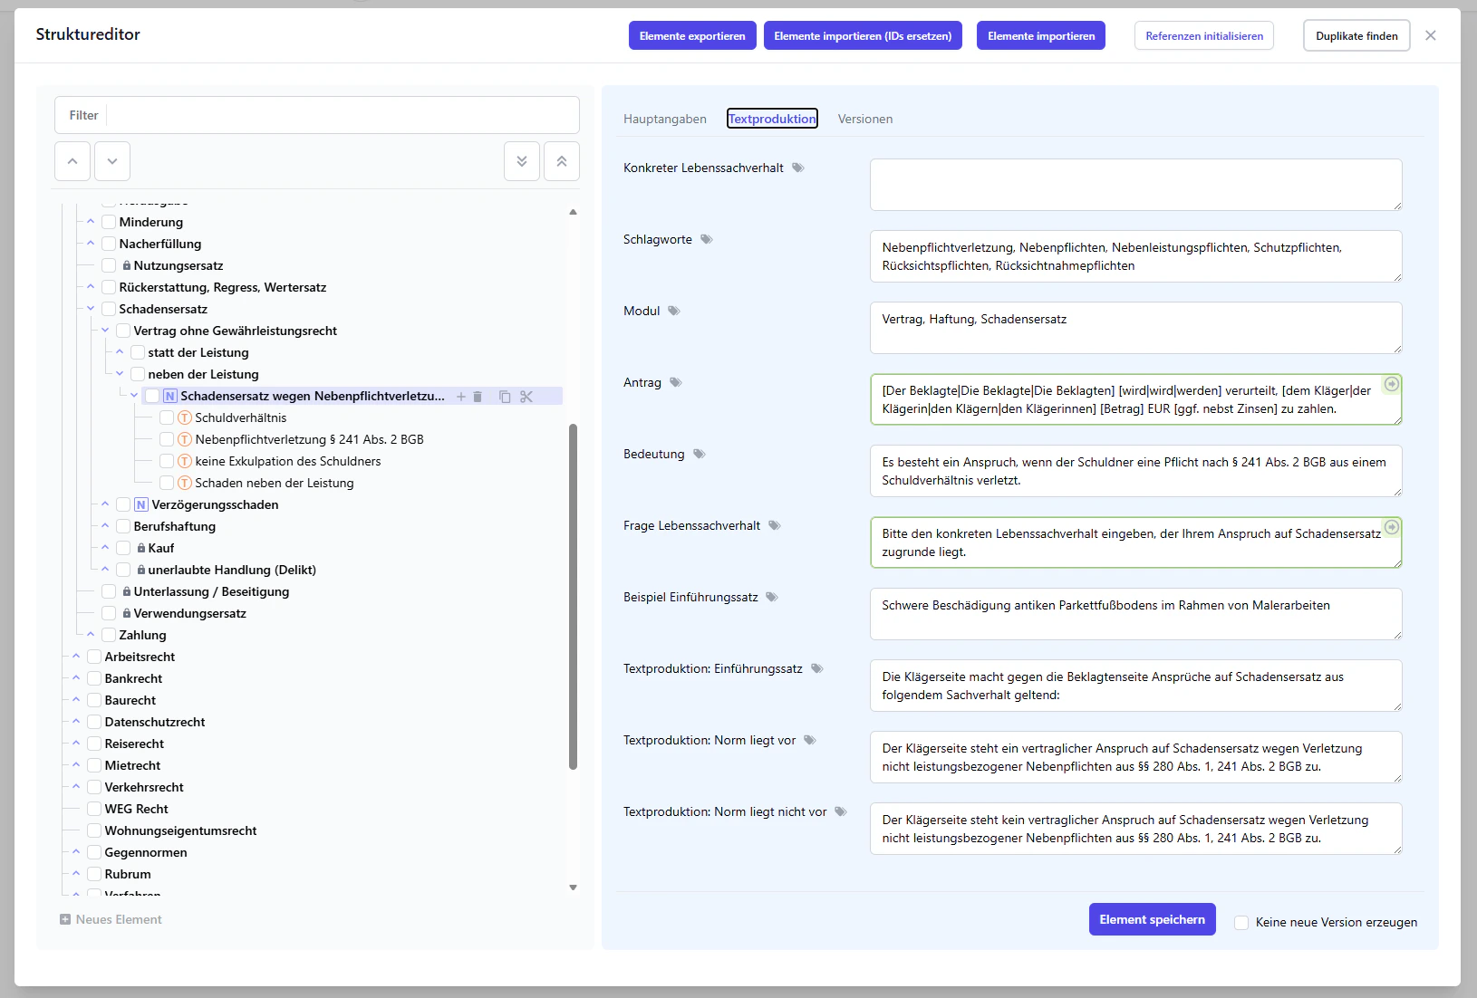
Task: Enable Keine neue Version erzeugen checkbox
Action: (1241, 923)
